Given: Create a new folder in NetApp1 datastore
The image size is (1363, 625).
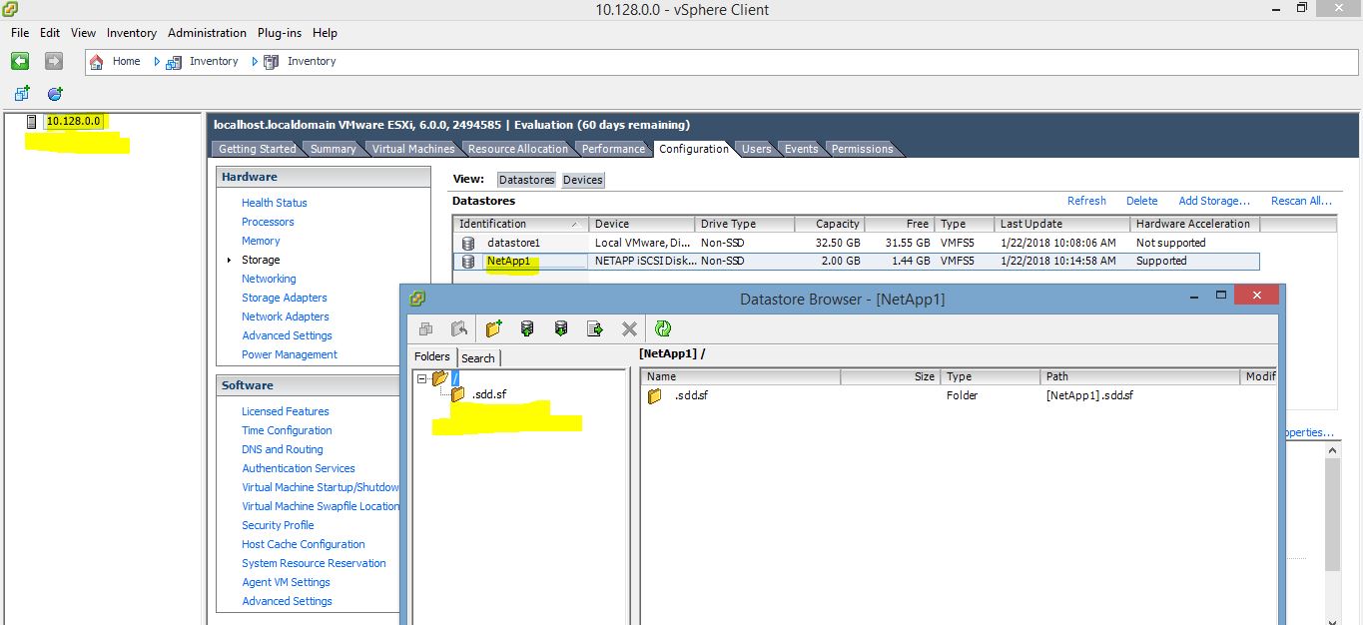Looking at the screenshot, I should (493, 328).
